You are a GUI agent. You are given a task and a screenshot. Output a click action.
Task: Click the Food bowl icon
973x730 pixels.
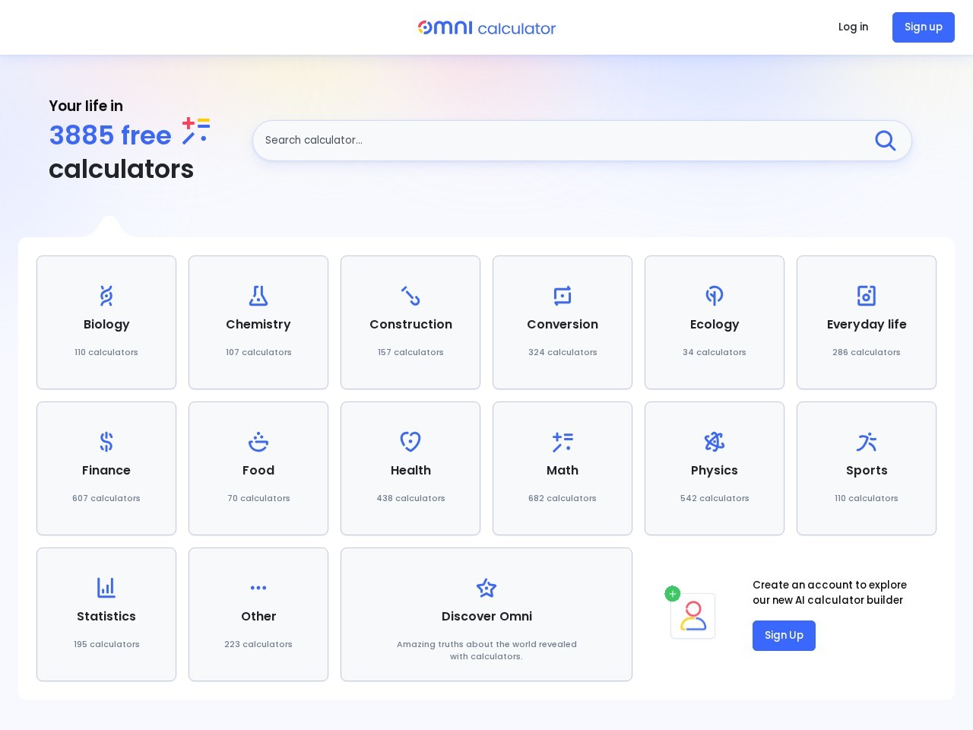258,441
